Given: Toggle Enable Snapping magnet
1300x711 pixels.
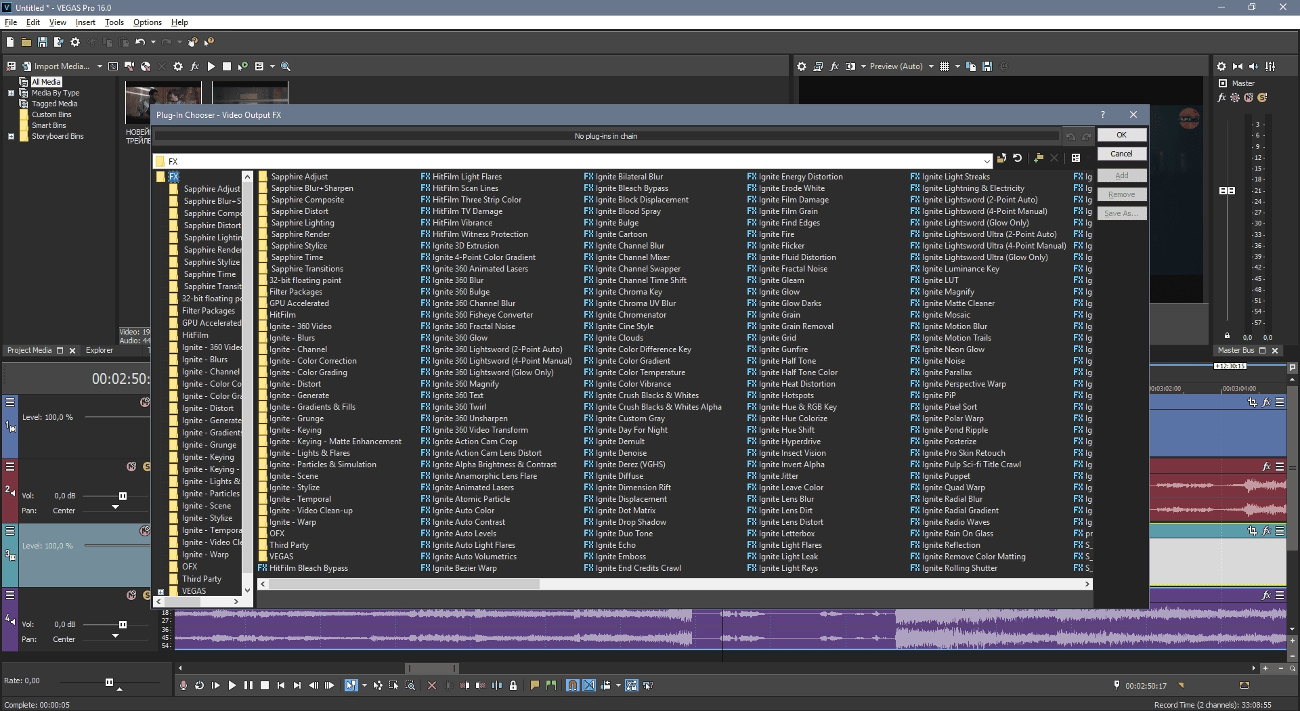Looking at the screenshot, I should (x=573, y=685).
